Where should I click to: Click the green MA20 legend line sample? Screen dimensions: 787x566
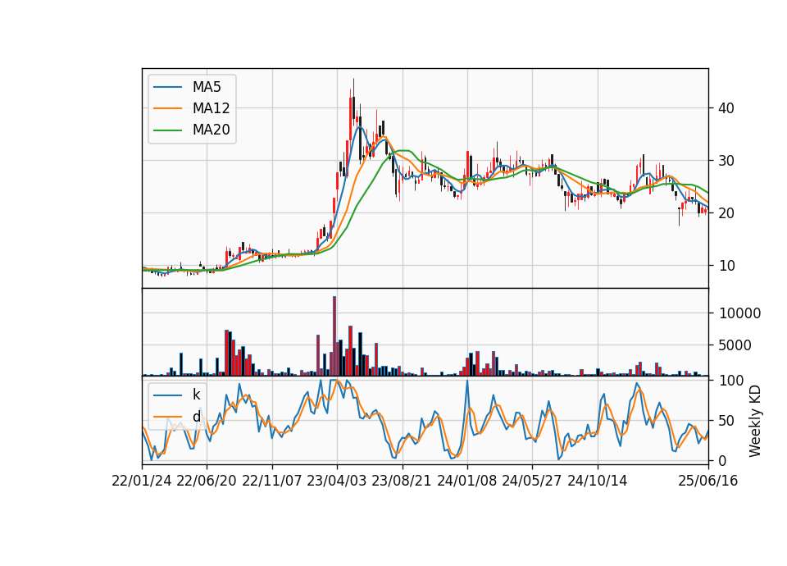[x=167, y=130]
